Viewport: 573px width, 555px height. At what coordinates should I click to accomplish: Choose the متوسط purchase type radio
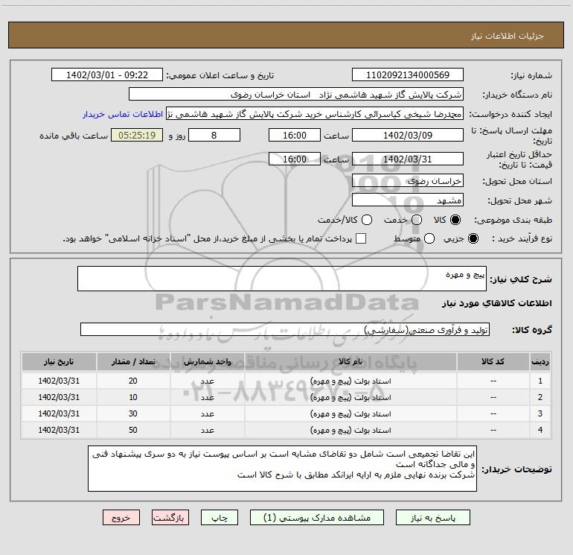pyautogui.click(x=429, y=238)
